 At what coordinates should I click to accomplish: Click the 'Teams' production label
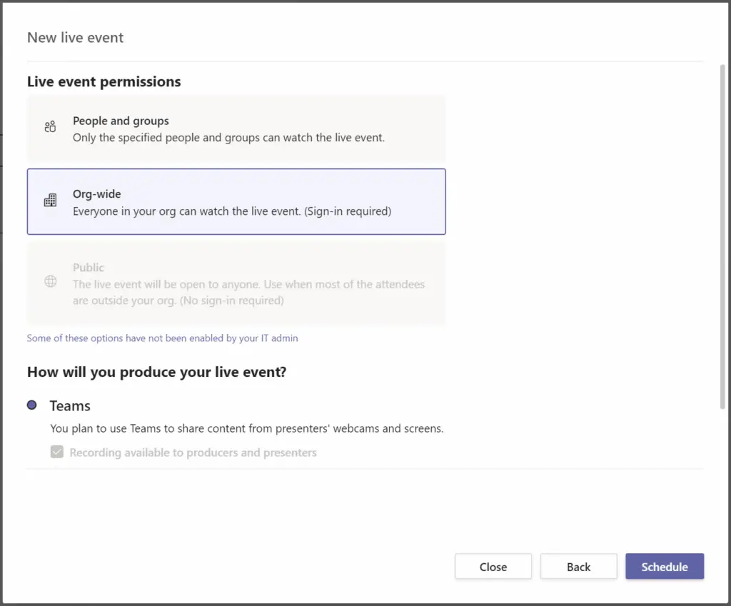point(70,405)
